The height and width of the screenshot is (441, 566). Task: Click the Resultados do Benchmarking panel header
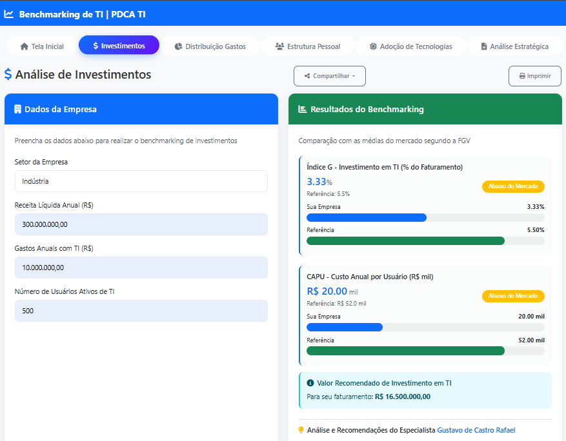pyautogui.click(x=425, y=109)
